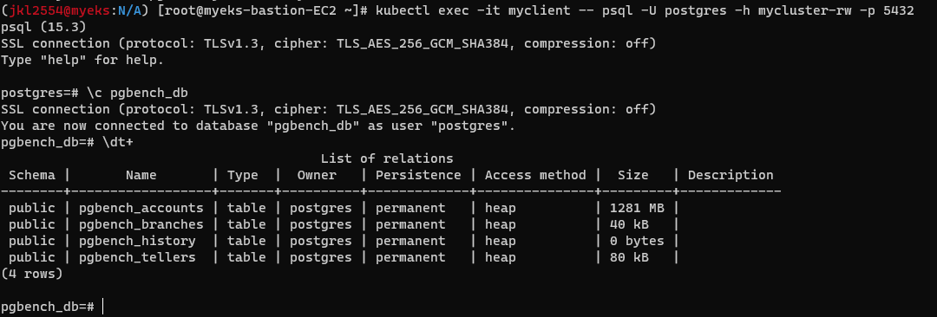Click the 0 bytes size value
Viewport: 937px width, 317px height.
tap(637, 241)
